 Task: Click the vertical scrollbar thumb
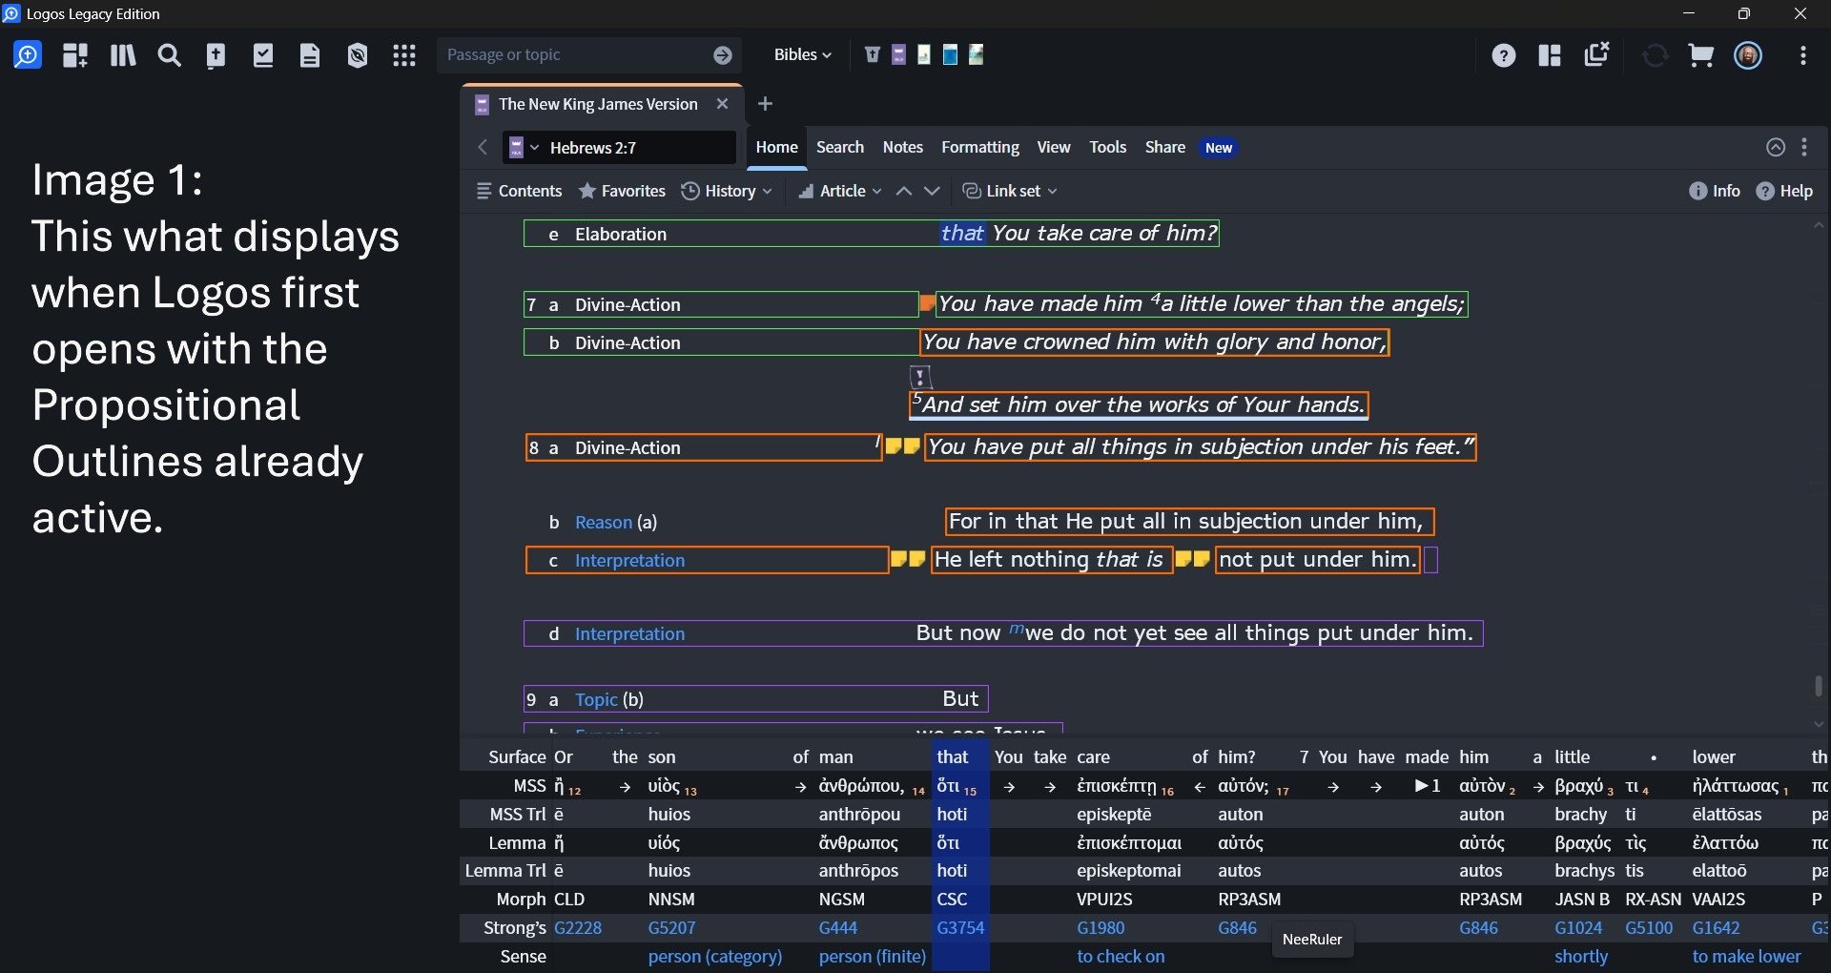(x=1819, y=686)
